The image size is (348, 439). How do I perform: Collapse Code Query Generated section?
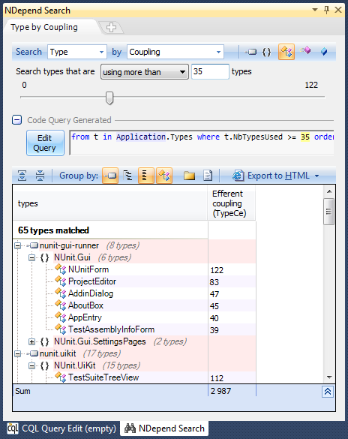point(16,120)
